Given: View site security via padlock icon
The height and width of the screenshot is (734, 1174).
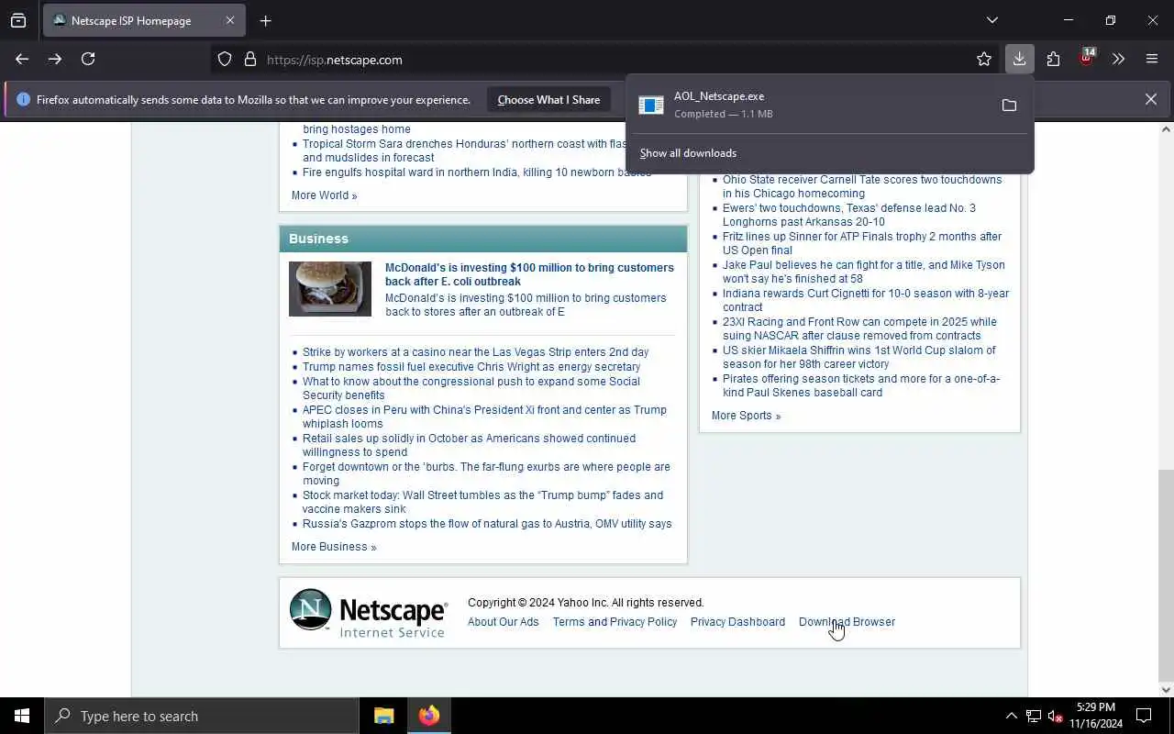Looking at the screenshot, I should click(x=249, y=60).
